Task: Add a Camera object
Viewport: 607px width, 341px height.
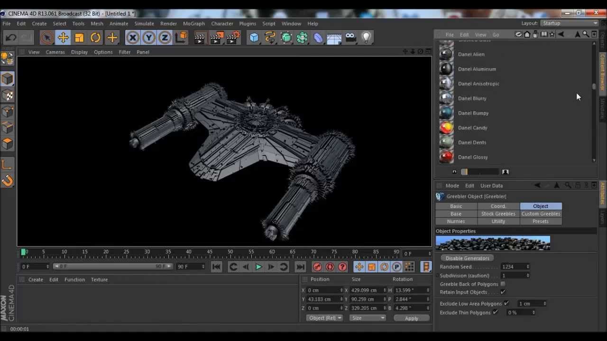Action: click(x=350, y=37)
